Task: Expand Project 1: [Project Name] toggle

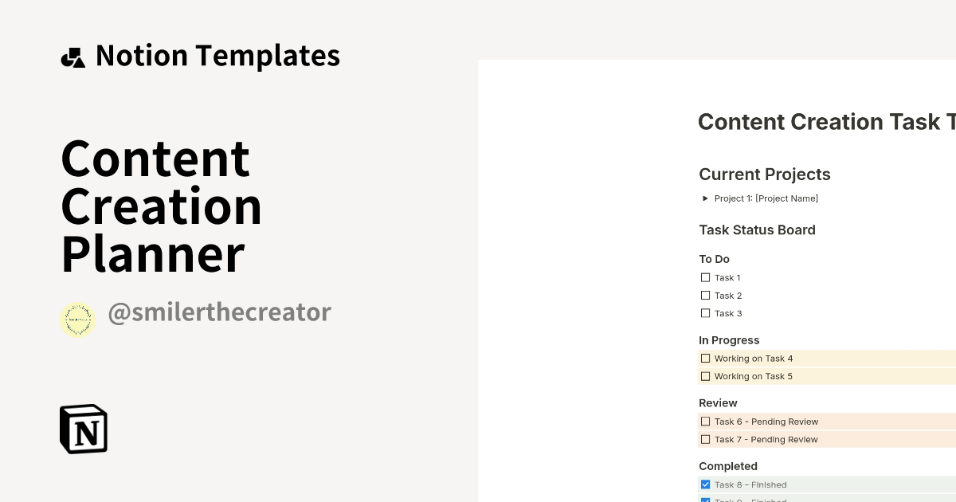Action: click(x=705, y=198)
